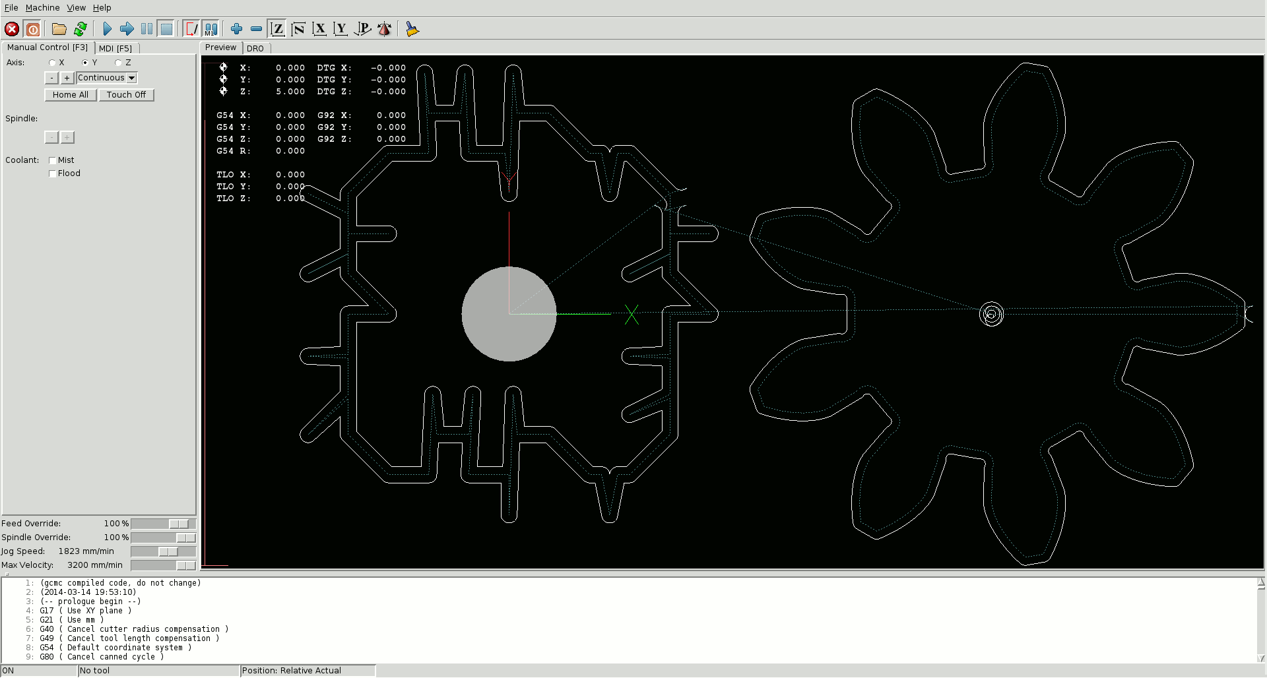Select first line gcmc compiled code
This screenshot has width=1267, height=678.
[x=120, y=583]
